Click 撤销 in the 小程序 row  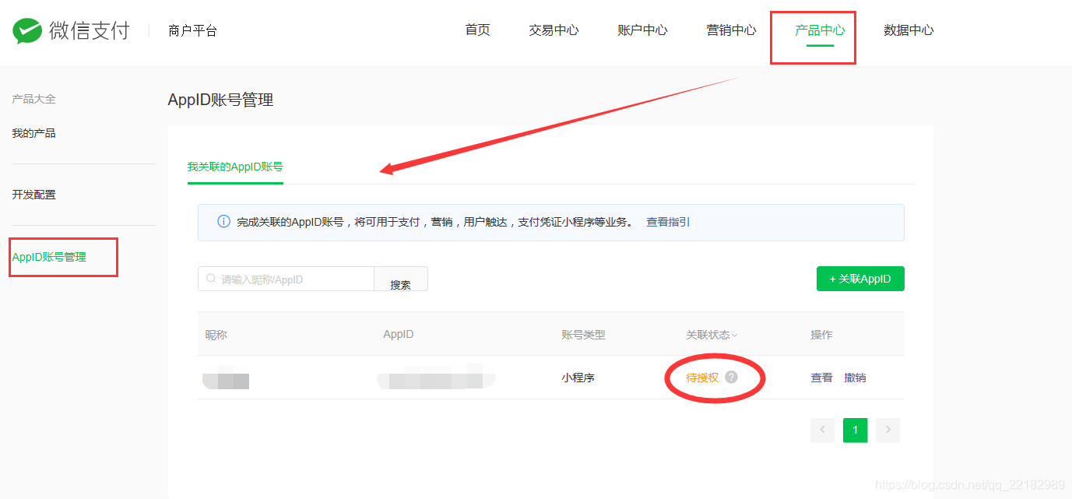pos(855,378)
